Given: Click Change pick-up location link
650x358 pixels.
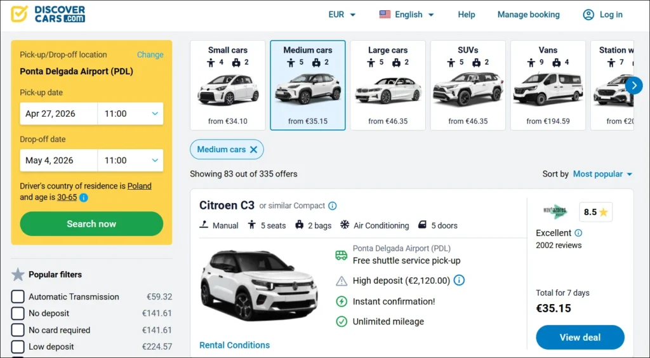Looking at the screenshot, I should (x=150, y=55).
